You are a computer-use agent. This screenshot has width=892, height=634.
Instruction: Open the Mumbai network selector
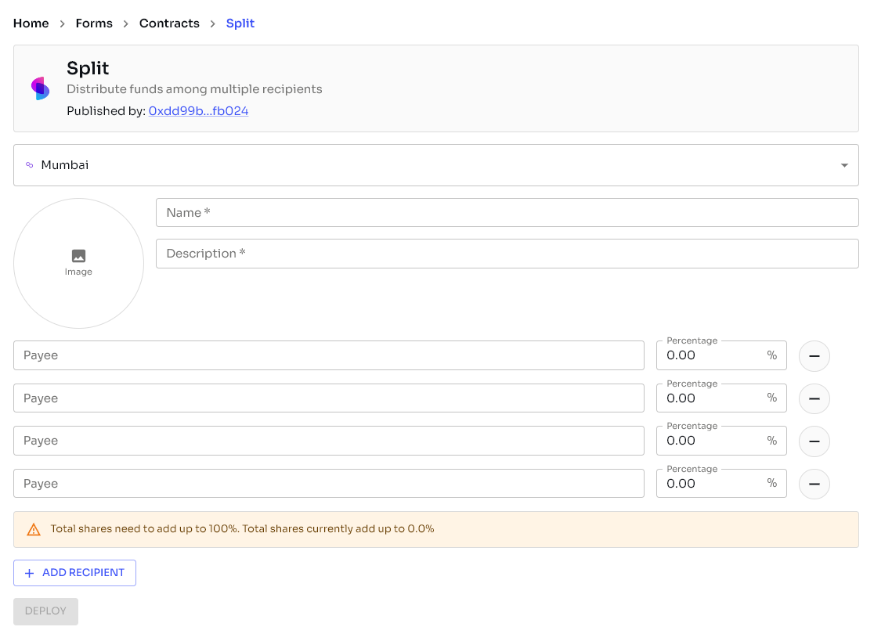pos(435,165)
